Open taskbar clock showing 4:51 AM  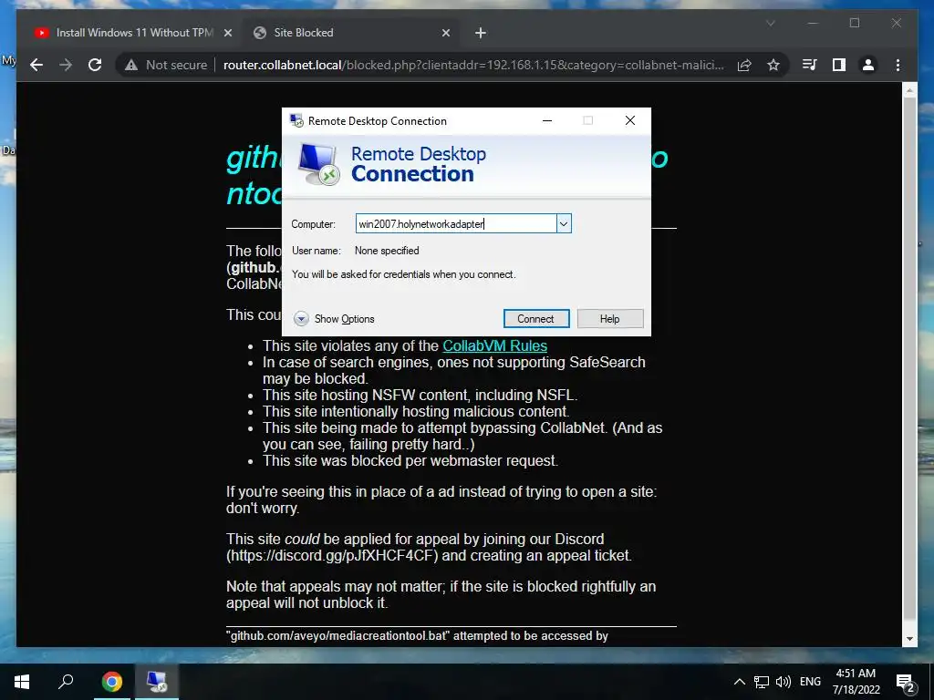(856, 682)
